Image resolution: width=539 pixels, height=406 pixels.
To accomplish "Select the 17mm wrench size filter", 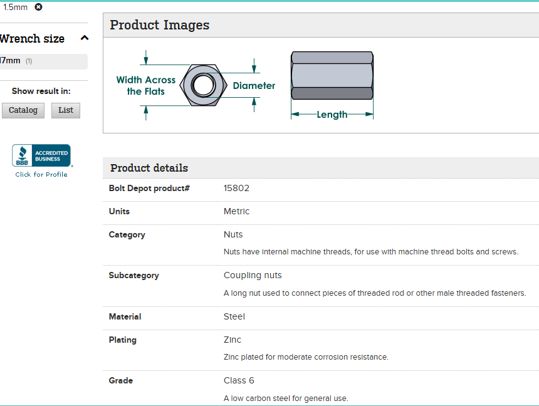I will point(11,61).
